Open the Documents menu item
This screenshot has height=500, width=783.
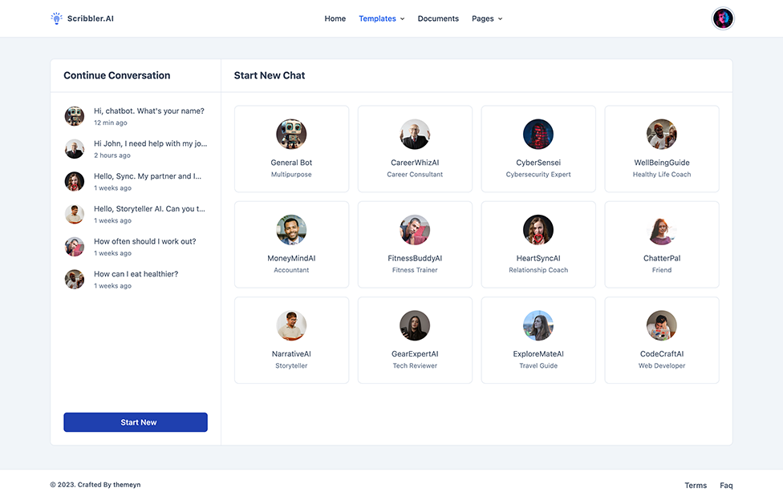click(x=438, y=18)
